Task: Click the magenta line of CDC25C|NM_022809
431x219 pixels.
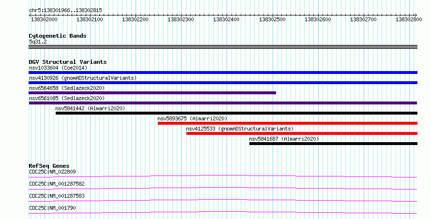Action: (223, 176)
